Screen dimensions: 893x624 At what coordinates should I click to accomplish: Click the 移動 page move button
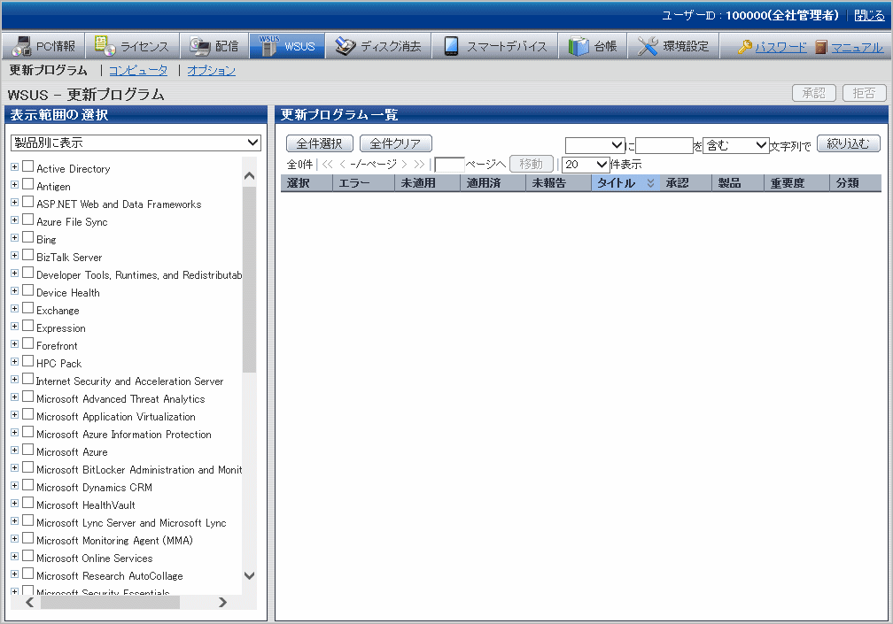[x=531, y=164]
